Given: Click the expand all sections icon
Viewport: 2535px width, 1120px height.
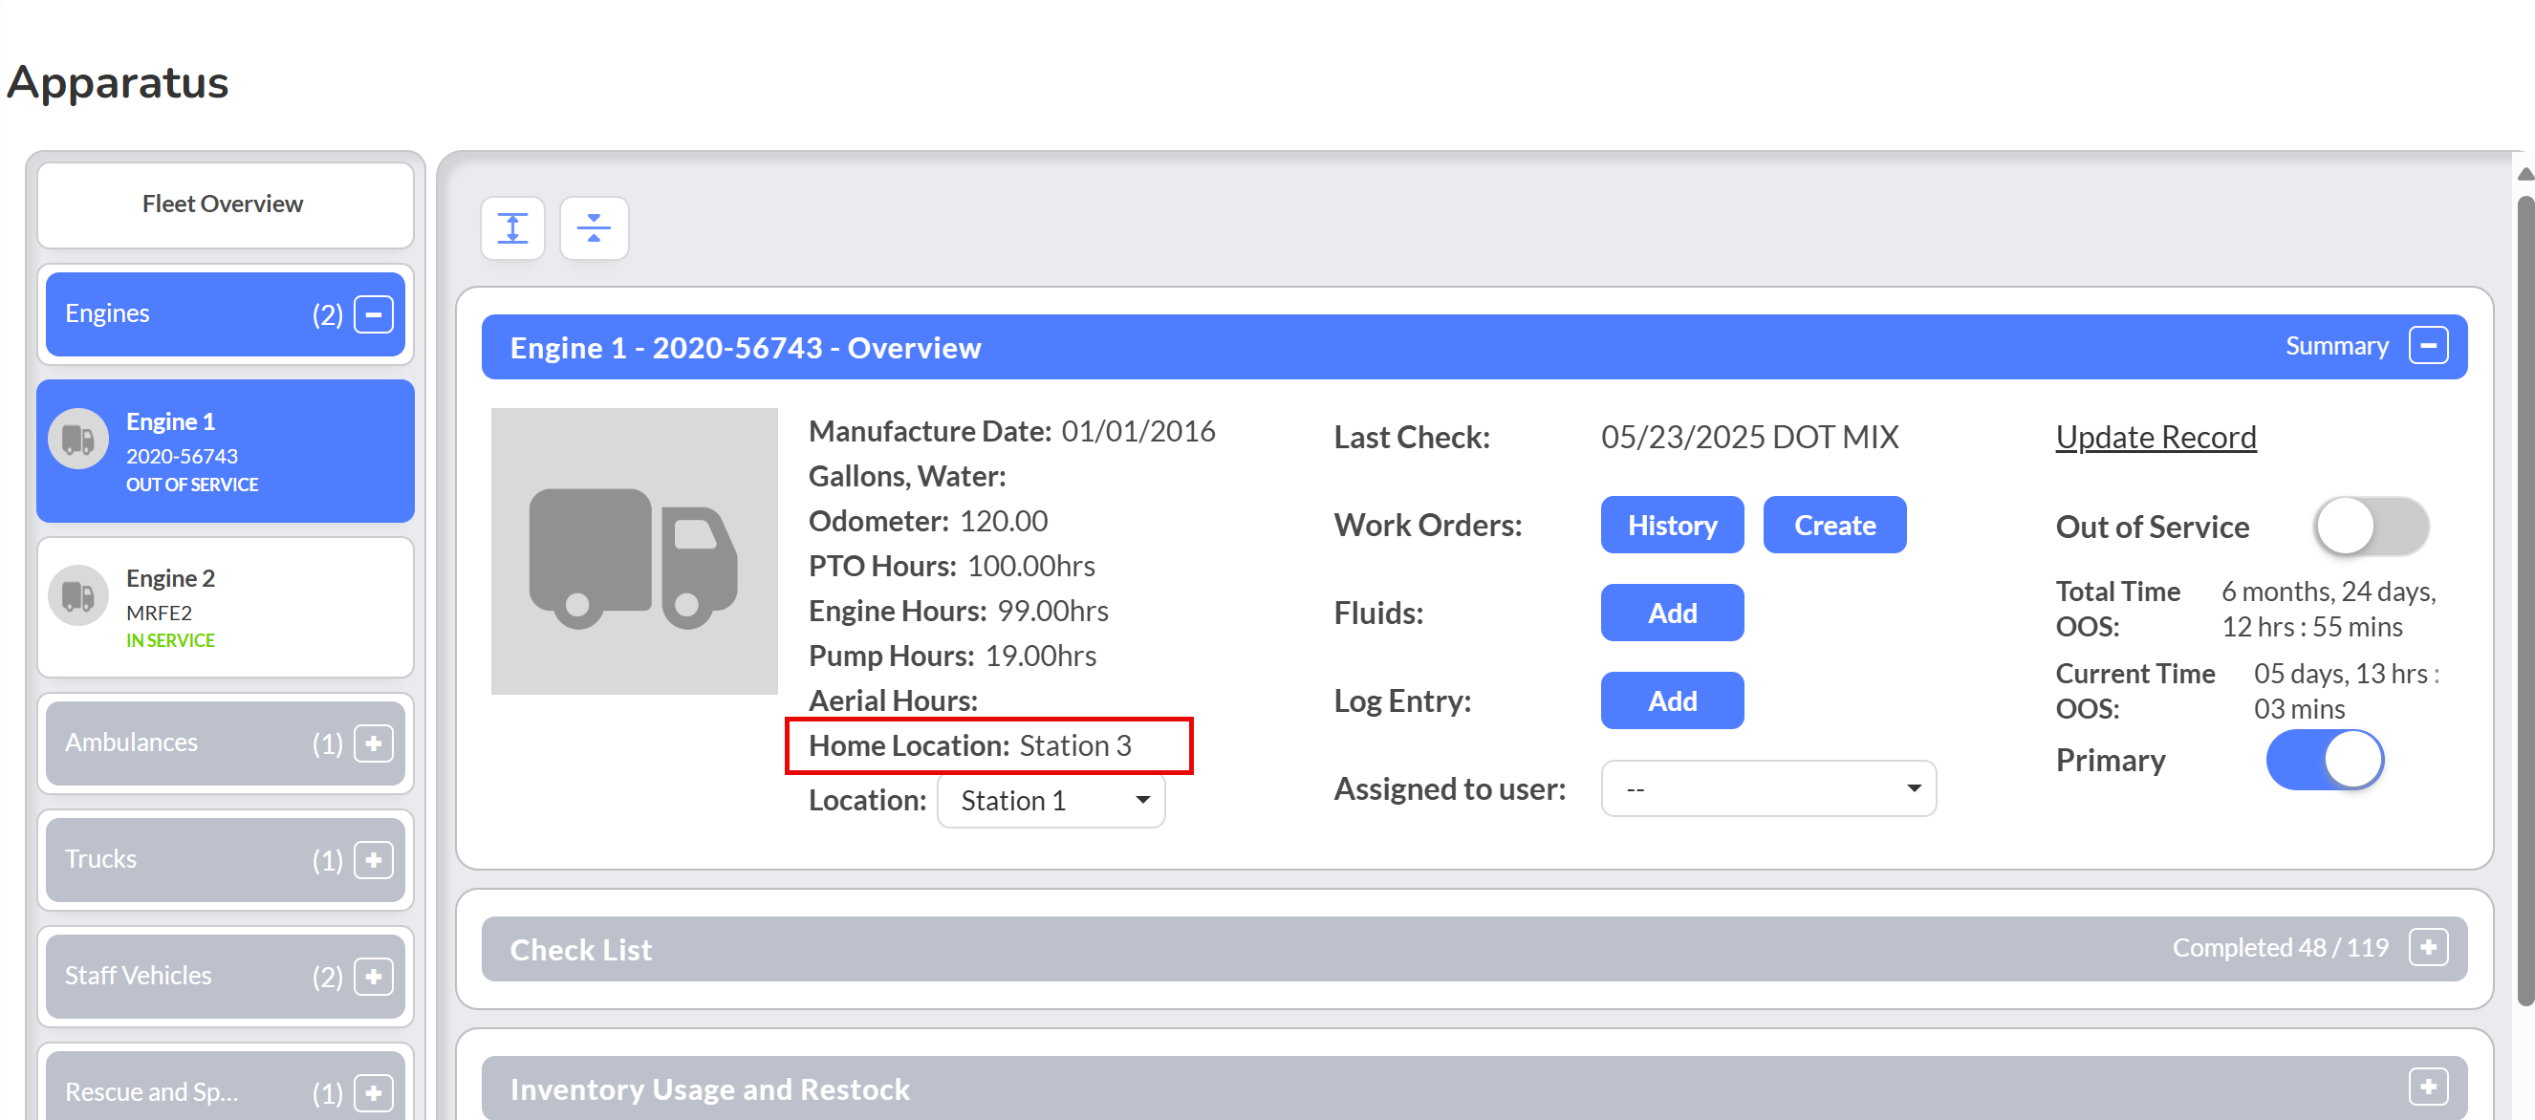Looking at the screenshot, I should pyautogui.click(x=512, y=228).
